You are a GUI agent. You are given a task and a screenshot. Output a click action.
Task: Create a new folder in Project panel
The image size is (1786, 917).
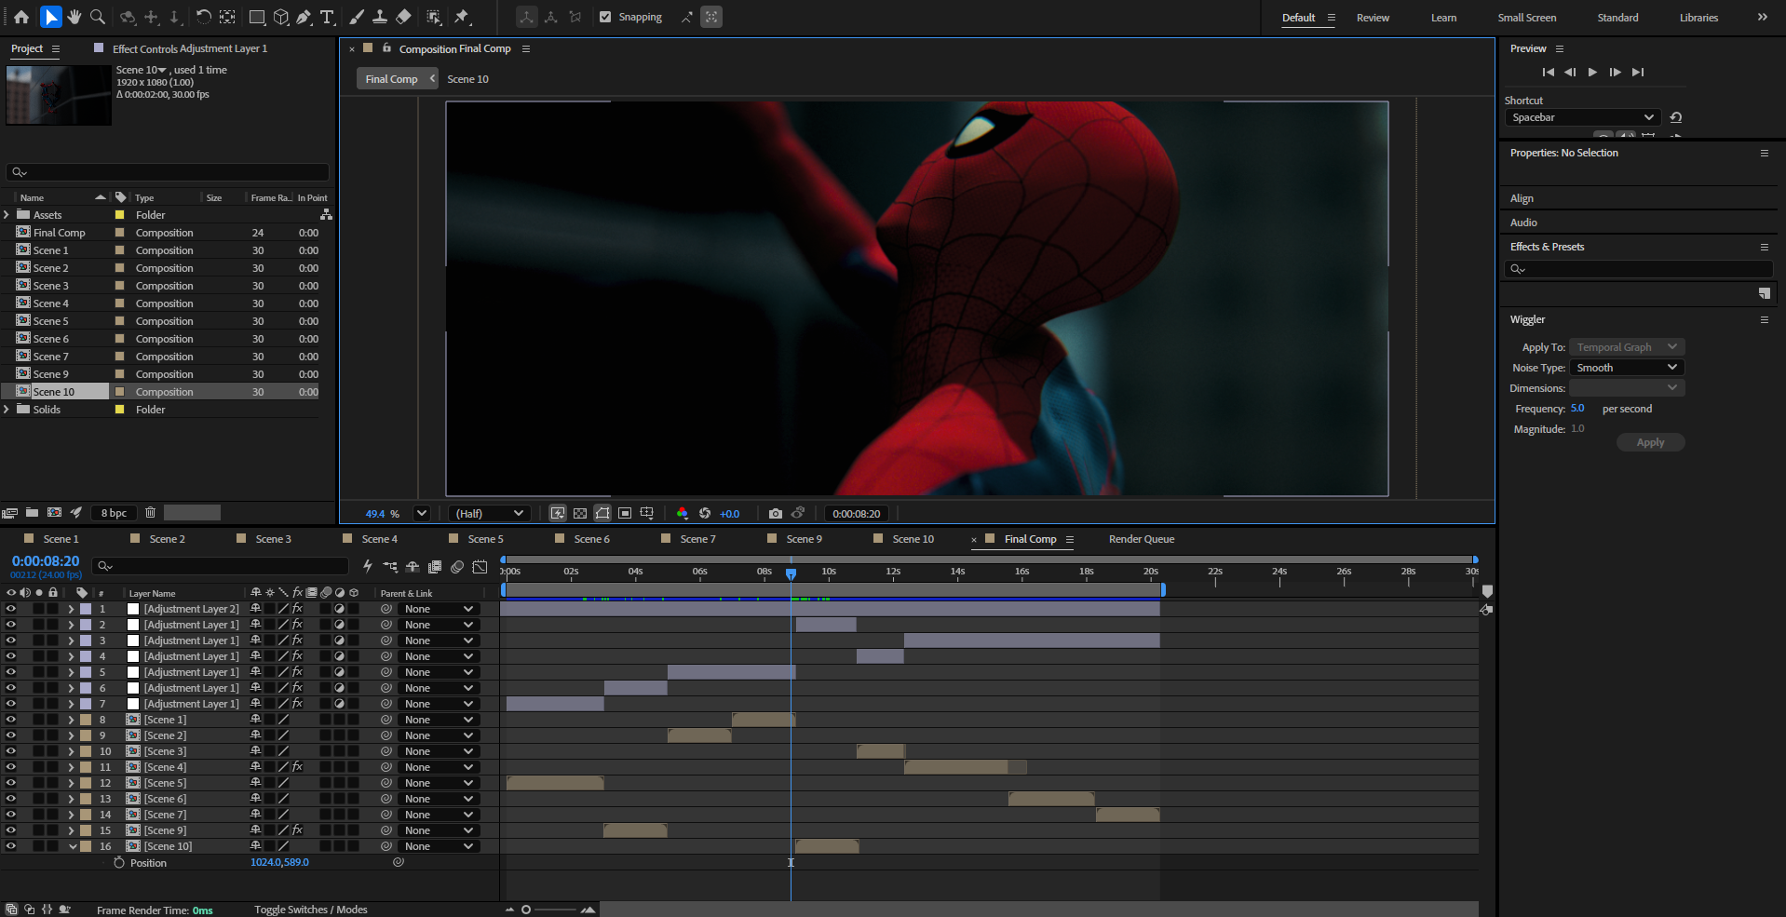[x=32, y=512]
